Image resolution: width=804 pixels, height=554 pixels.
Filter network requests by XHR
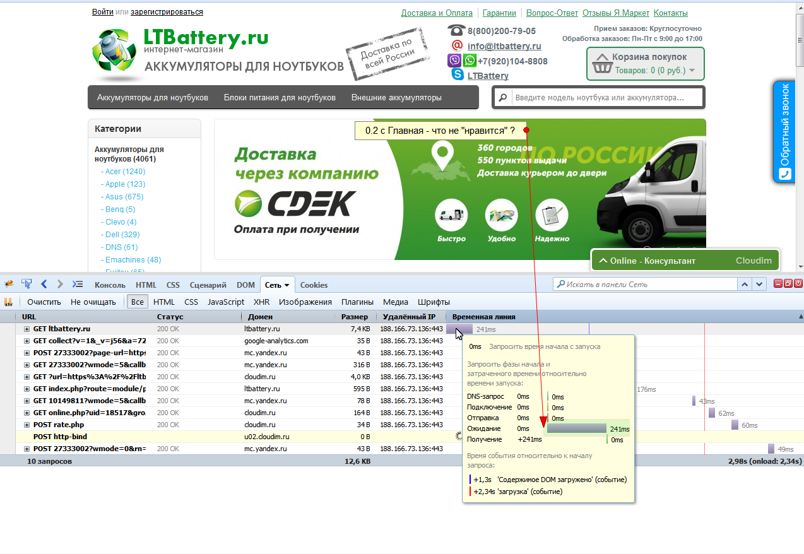tap(261, 302)
